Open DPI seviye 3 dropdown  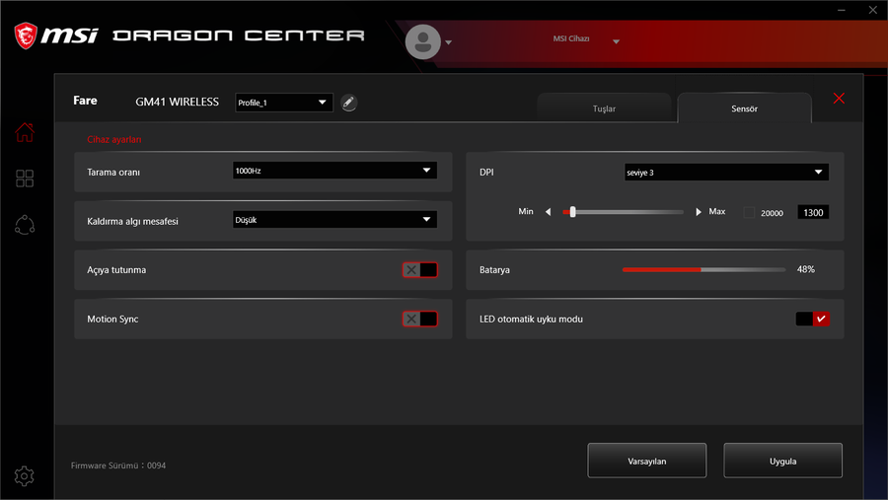726,173
